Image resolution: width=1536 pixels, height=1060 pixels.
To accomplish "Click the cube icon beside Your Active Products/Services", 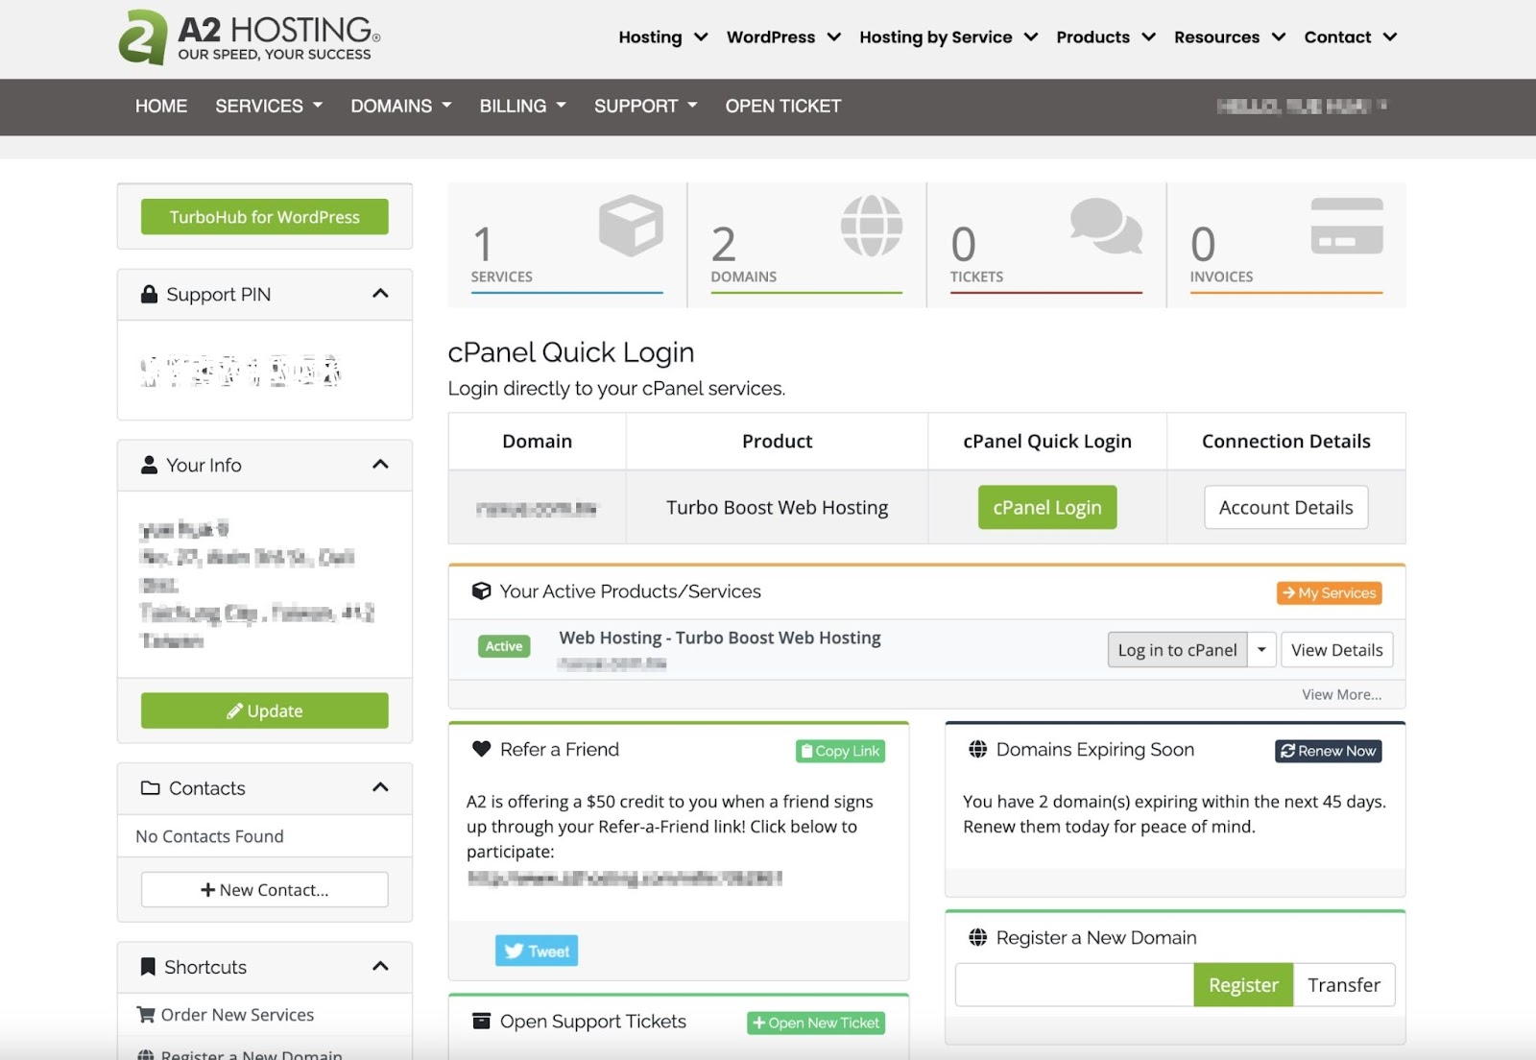I will click(x=482, y=591).
